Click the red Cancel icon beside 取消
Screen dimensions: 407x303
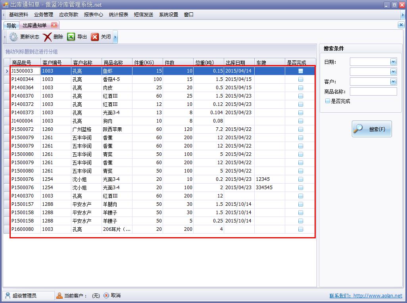click(106, 295)
